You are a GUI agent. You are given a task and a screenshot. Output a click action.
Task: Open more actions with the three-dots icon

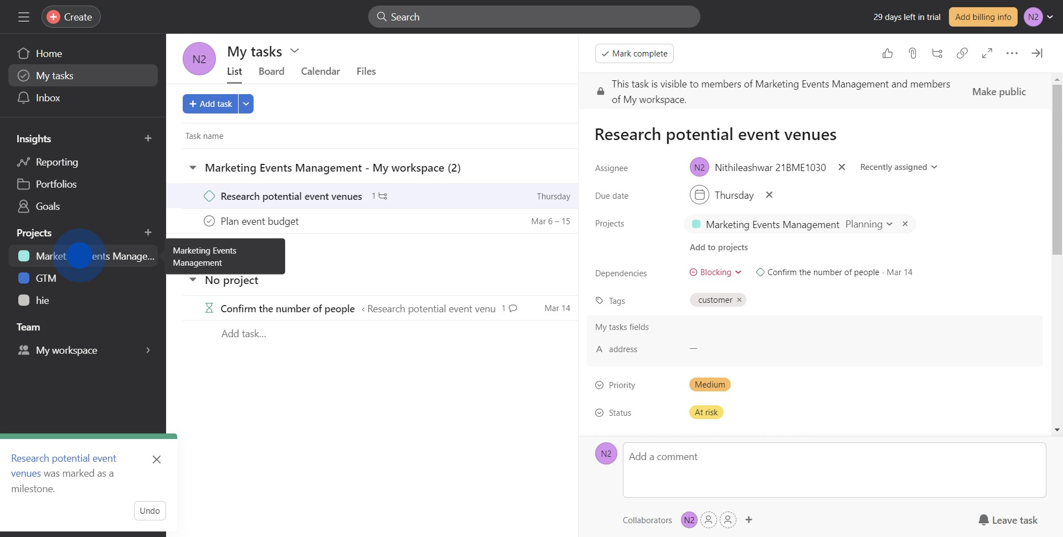pos(1012,53)
